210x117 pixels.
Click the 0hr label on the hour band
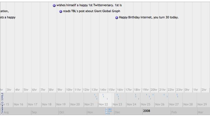click(187, 90)
